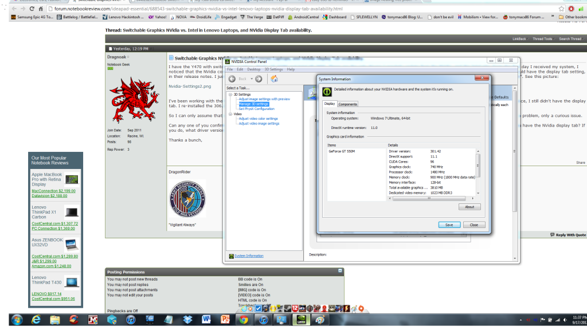Select Adjust image settings with preview

pos(264,99)
